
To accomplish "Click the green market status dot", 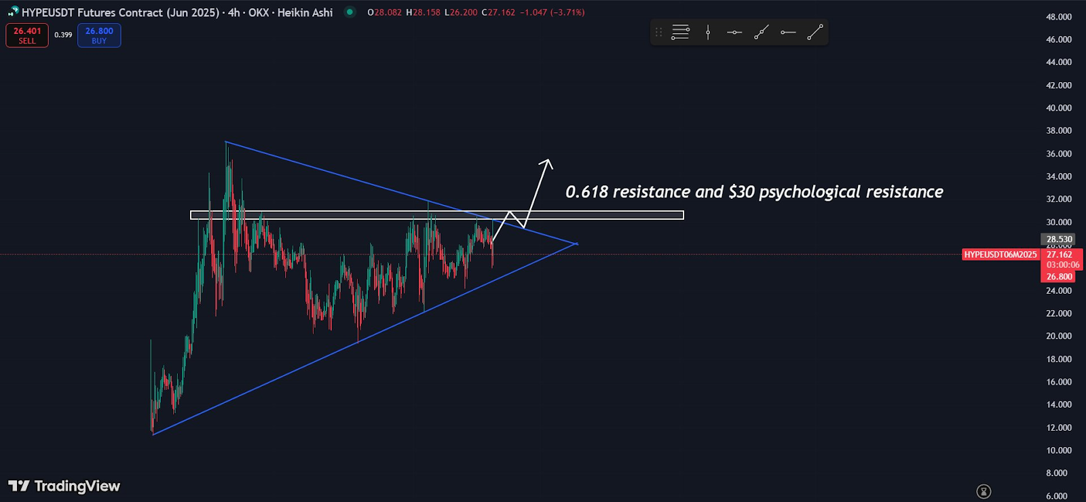I will tap(350, 12).
